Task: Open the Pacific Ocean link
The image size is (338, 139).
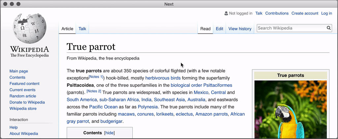Action: (x=103, y=107)
